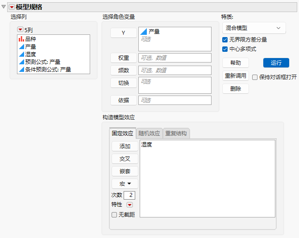The width and height of the screenshot is (299, 238).
Task: Collapse the 模型规格 outline with gray triangle
Action: [4, 7]
